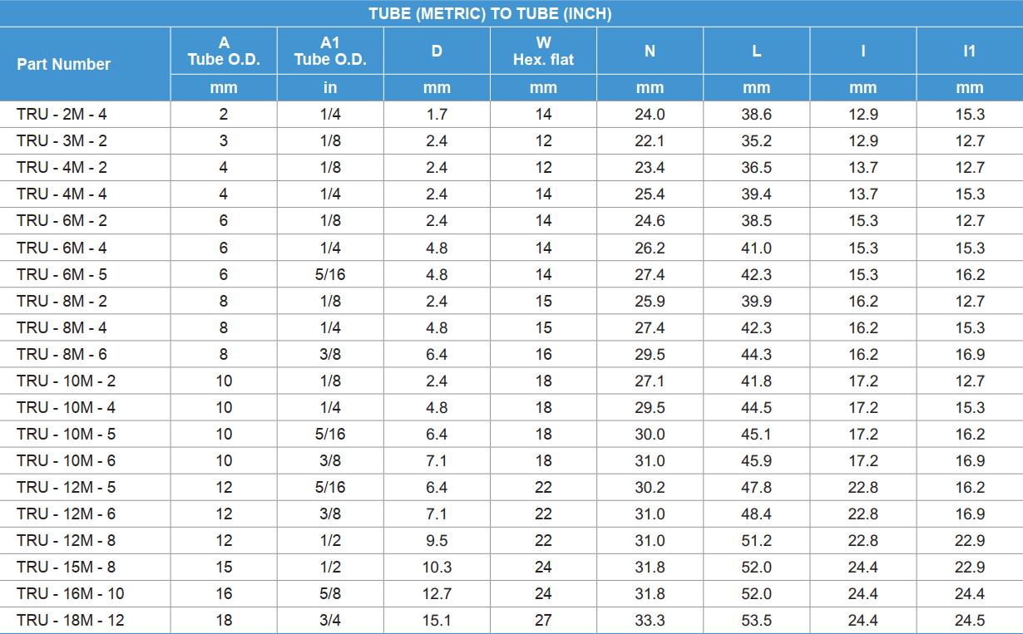Select the 'Part Number' column header
Viewport: 1023px width, 634px height.
pos(63,64)
